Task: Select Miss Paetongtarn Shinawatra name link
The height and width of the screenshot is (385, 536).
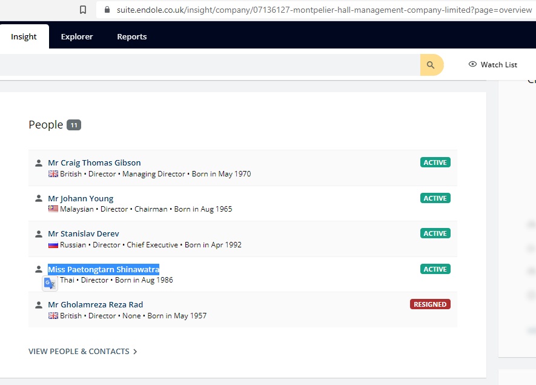Action: pyautogui.click(x=104, y=269)
